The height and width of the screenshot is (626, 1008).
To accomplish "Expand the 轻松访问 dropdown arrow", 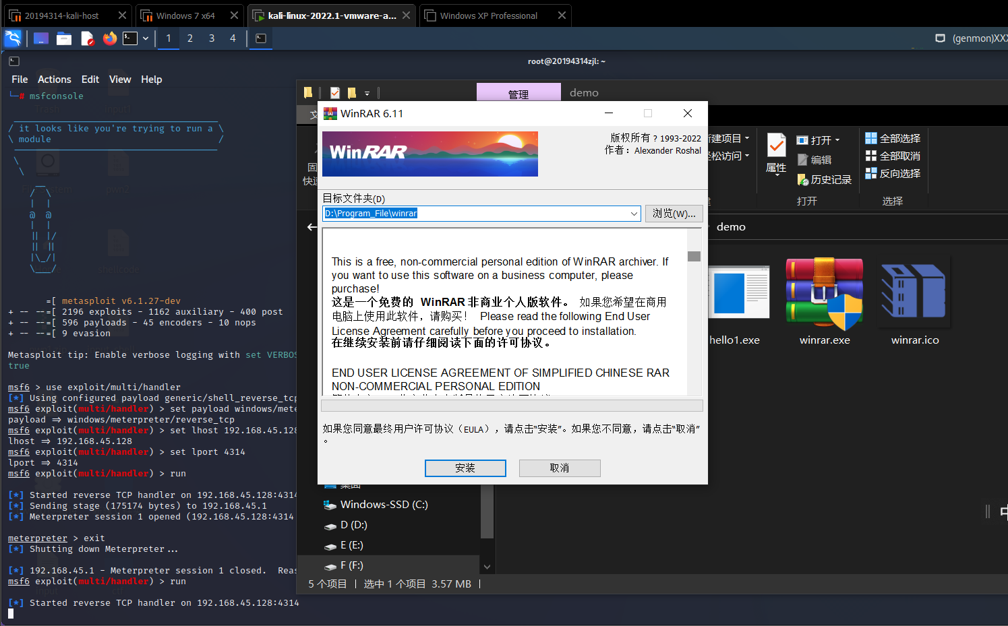I will (x=747, y=156).
